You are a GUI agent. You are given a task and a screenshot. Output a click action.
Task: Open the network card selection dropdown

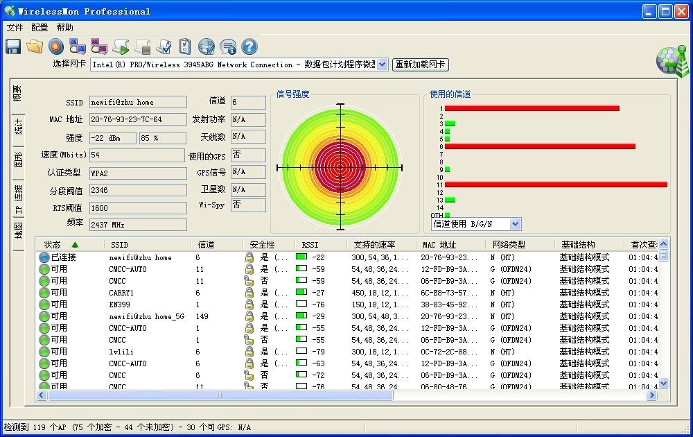[x=383, y=65]
